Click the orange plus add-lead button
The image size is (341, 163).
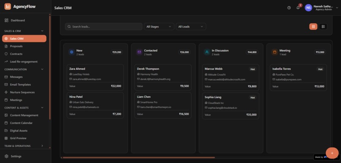coord(332,153)
